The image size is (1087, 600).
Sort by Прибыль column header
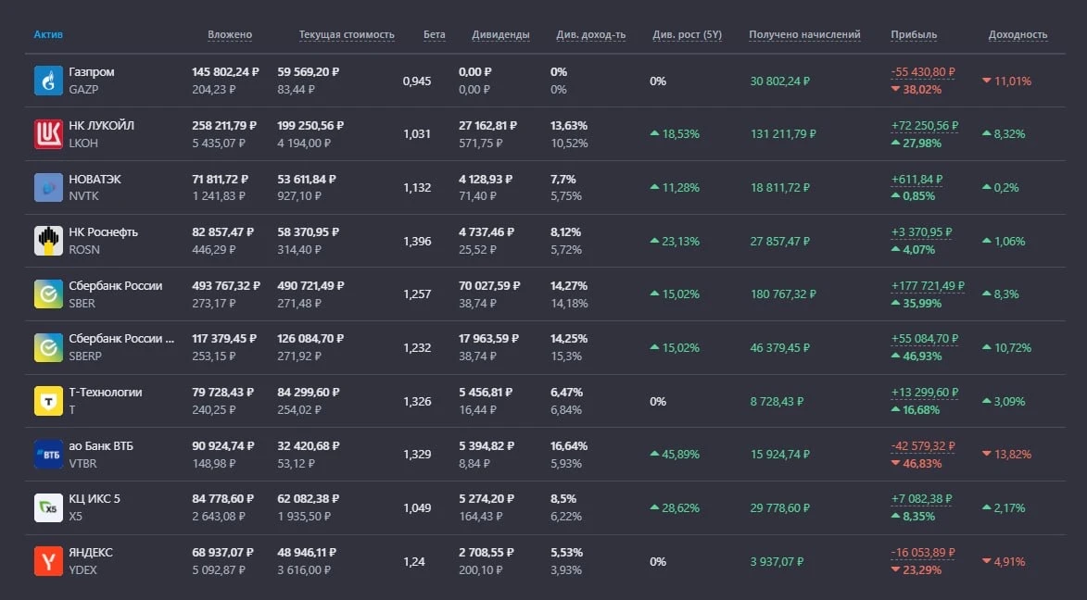[914, 34]
